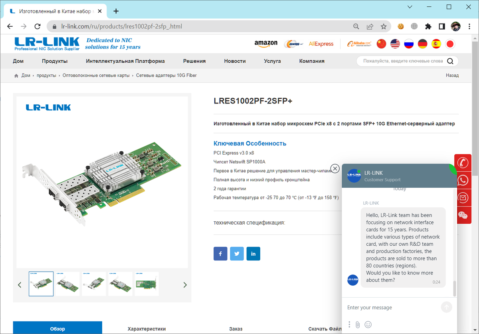The height and width of the screenshot is (334, 479).
Task: Open the browser zoom control
Action: [356, 26]
